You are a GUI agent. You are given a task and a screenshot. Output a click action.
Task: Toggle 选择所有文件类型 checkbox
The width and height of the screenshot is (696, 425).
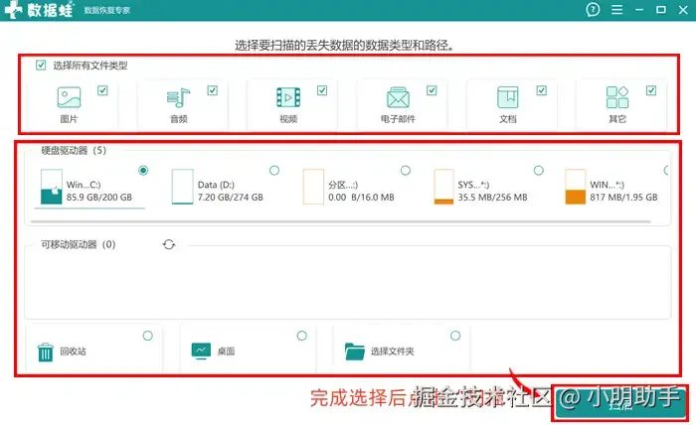41,66
